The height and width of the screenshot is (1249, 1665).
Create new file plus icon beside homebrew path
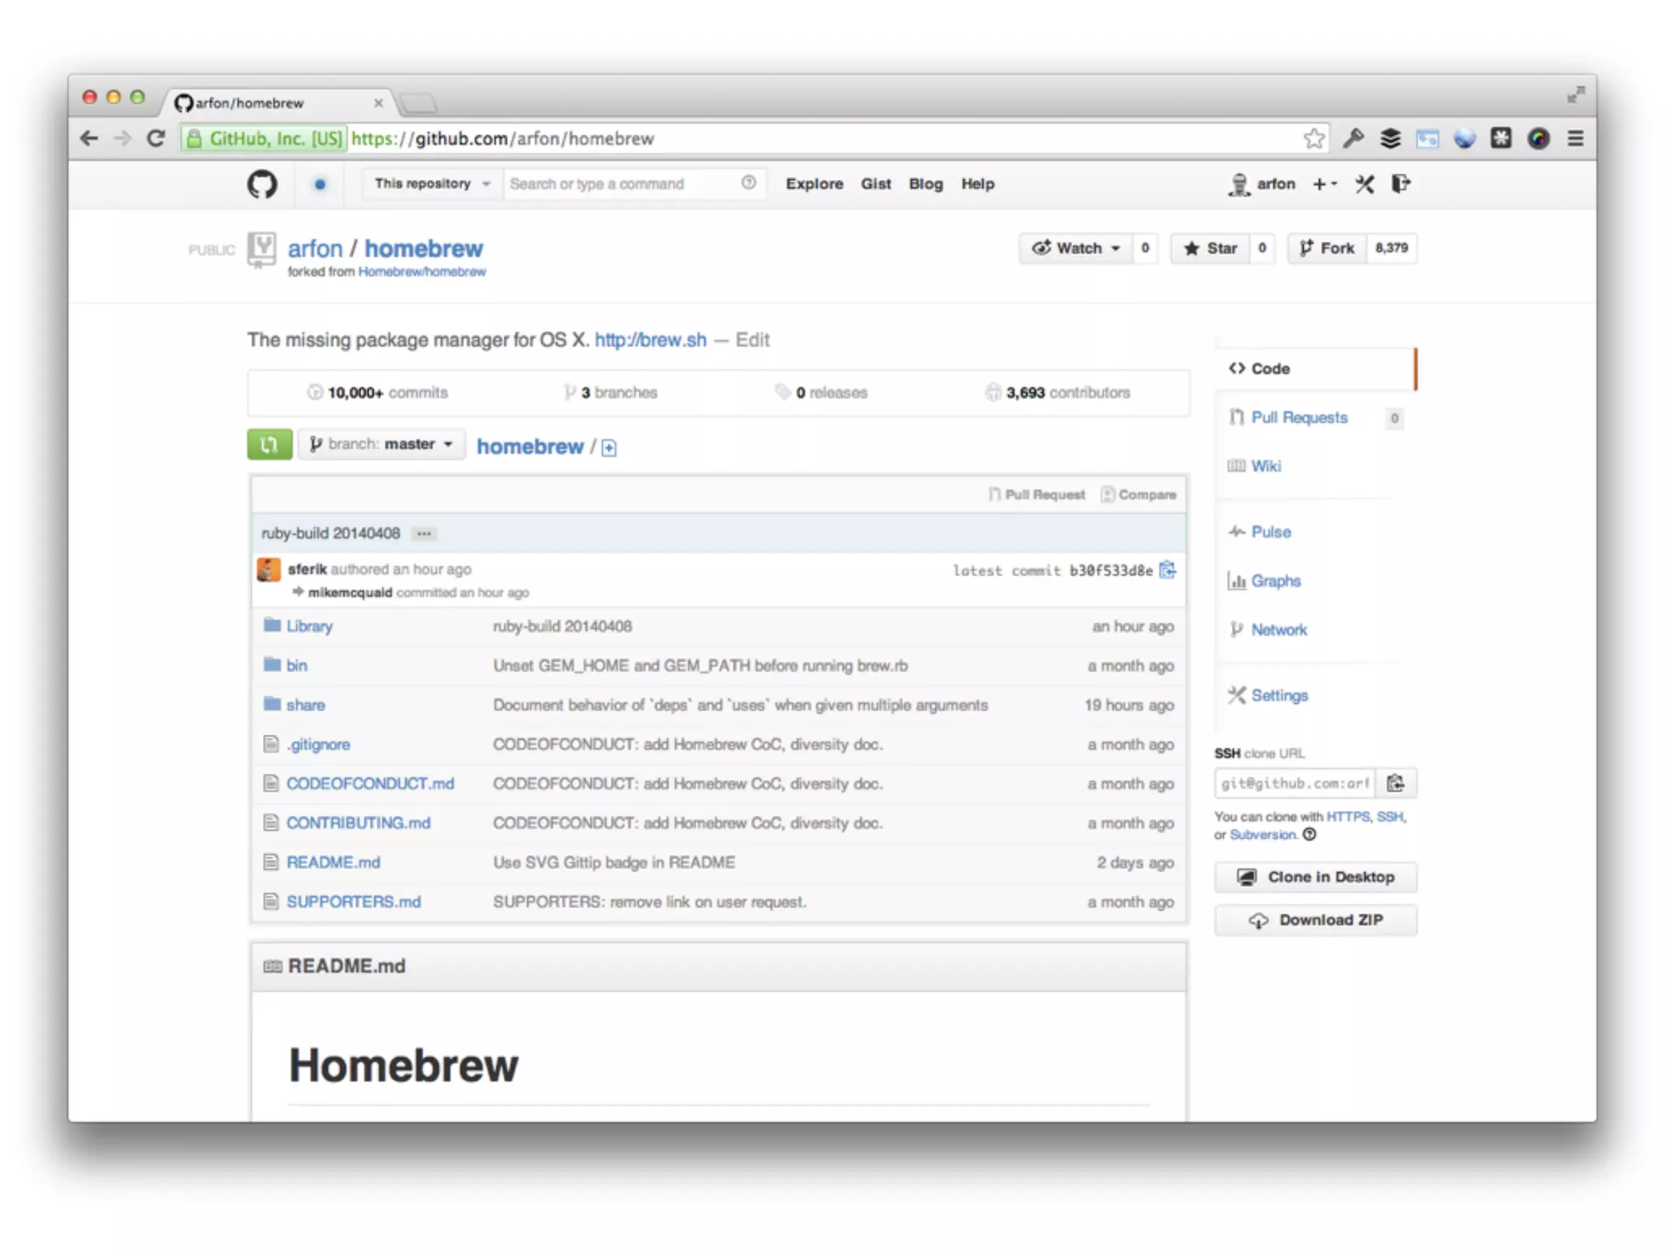click(x=609, y=448)
